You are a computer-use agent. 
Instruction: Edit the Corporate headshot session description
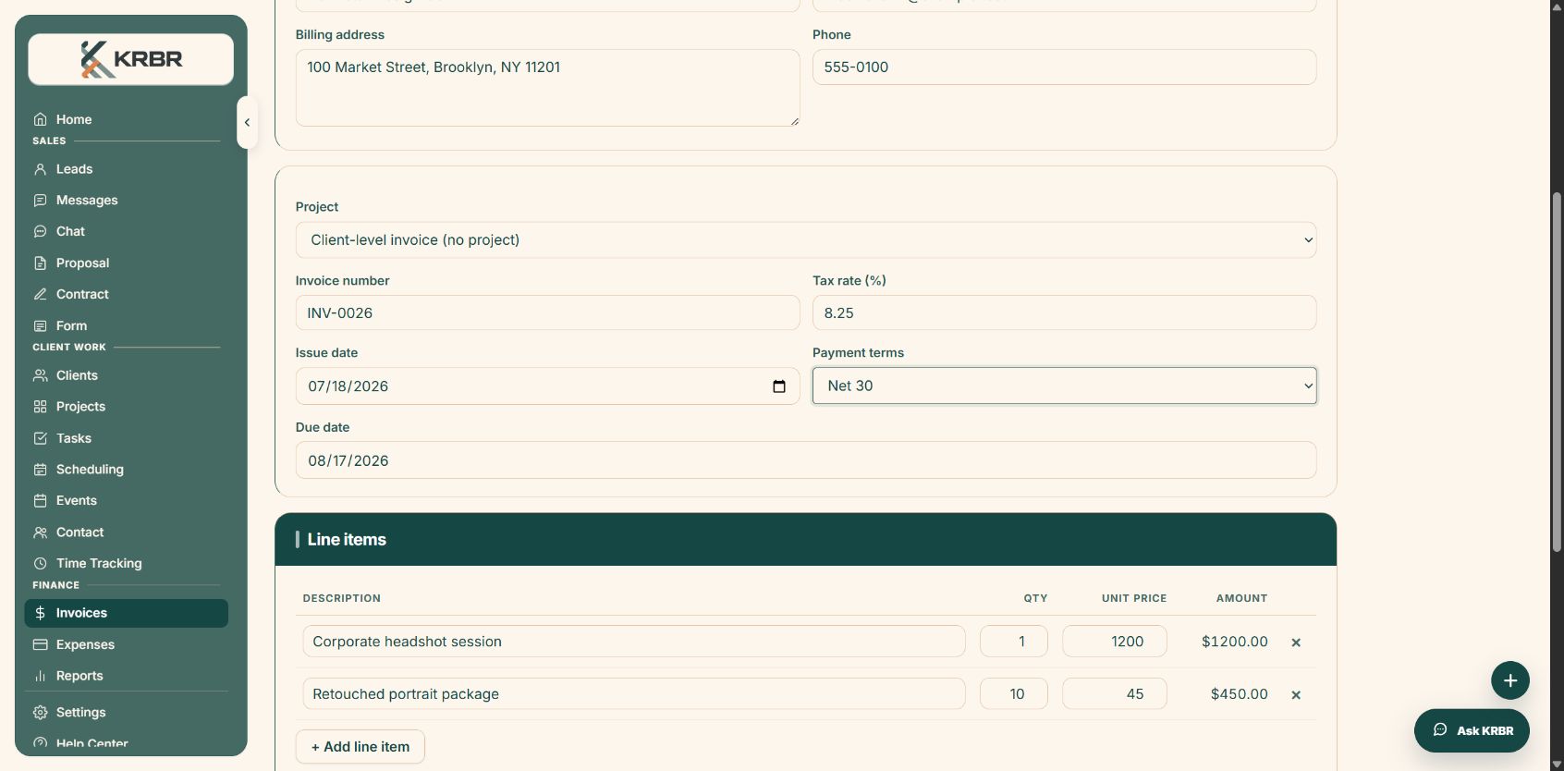coord(634,642)
